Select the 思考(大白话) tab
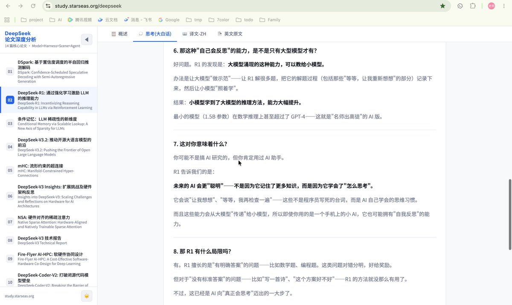 point(154,34)
